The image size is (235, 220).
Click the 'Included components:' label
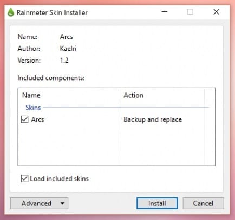(51, 78)
